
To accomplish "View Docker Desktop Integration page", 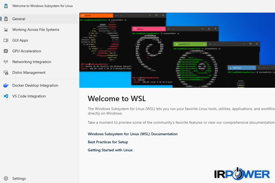I will tap(39, 85).
